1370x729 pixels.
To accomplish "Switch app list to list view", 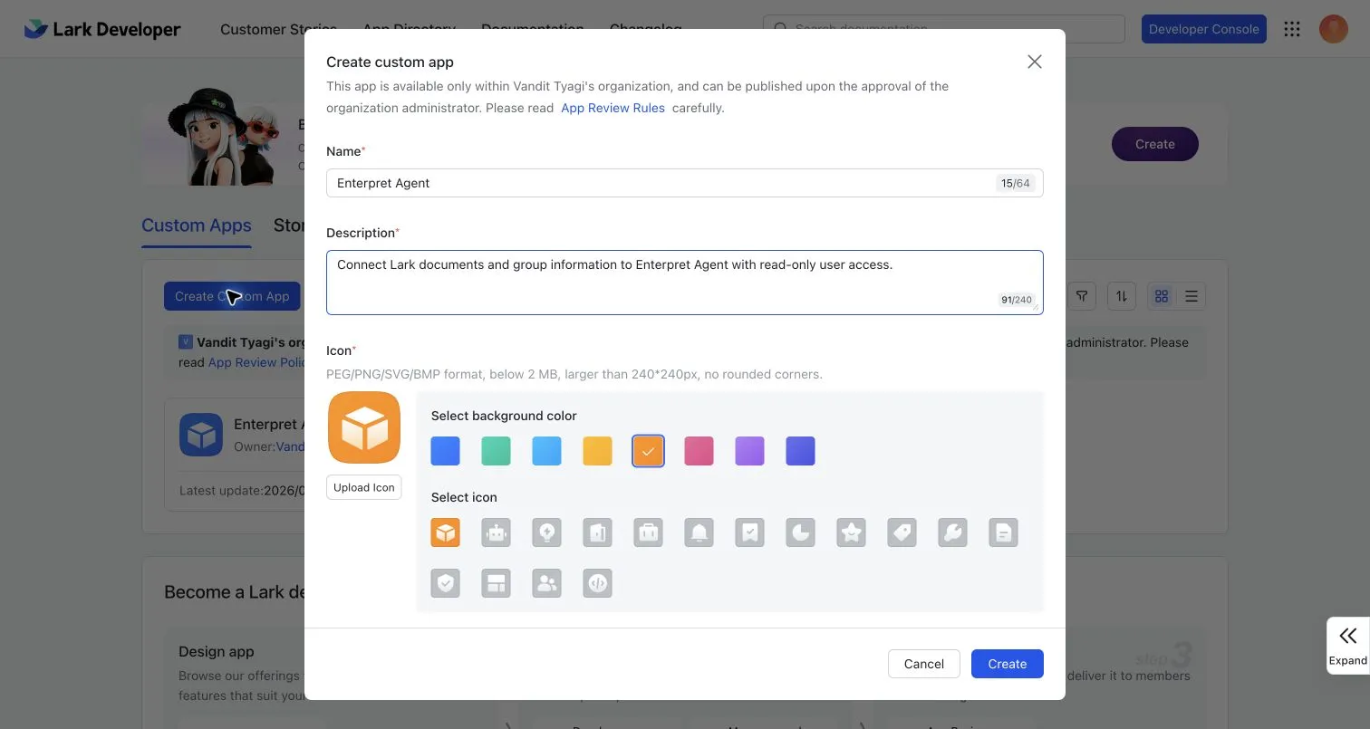I will click(x=1192, y=296).
